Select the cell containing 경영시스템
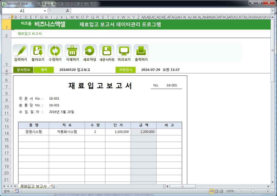This screenshot has width=277, height=196. coord(34,132)
